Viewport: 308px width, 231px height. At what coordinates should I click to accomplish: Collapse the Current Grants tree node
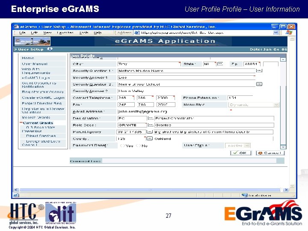21,123
